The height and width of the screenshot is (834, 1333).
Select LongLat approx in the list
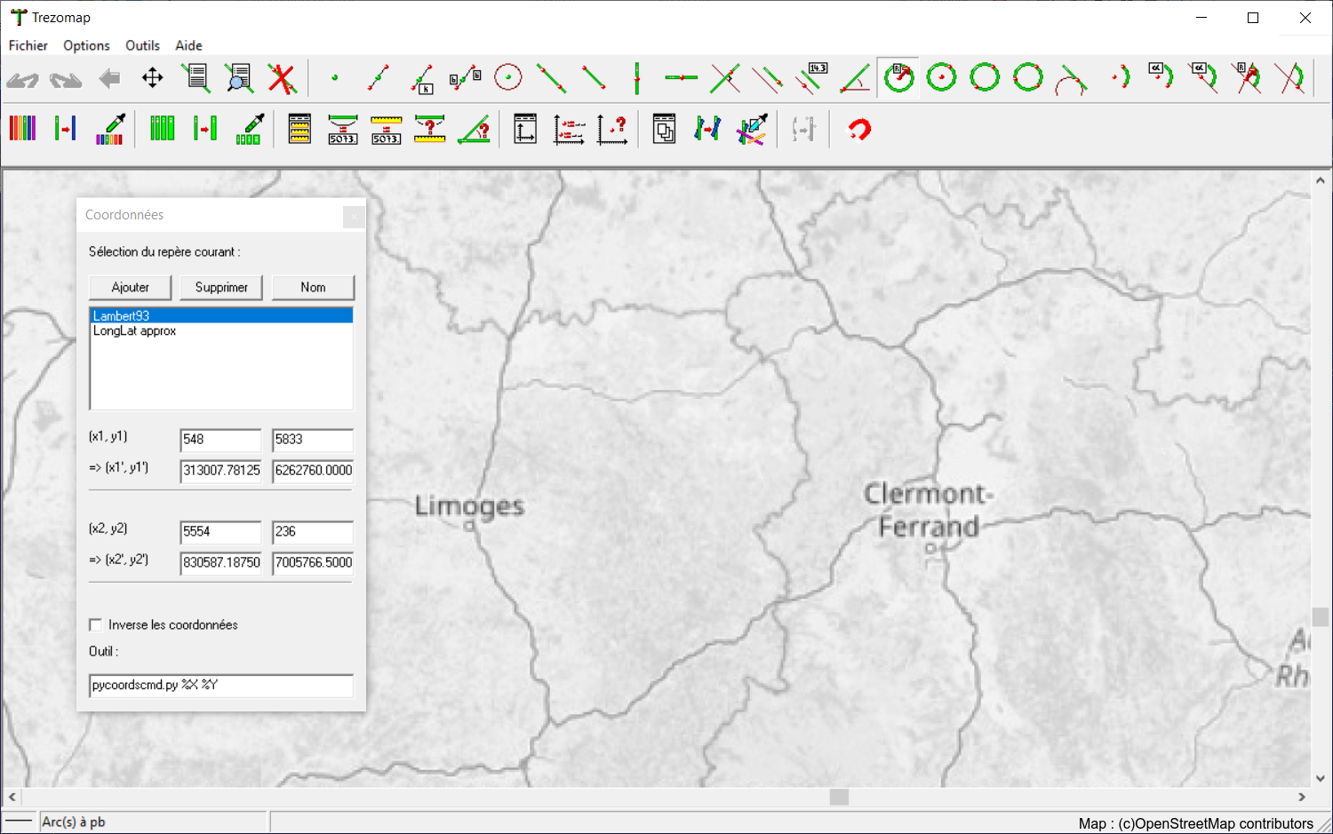[x=135, y=330]
